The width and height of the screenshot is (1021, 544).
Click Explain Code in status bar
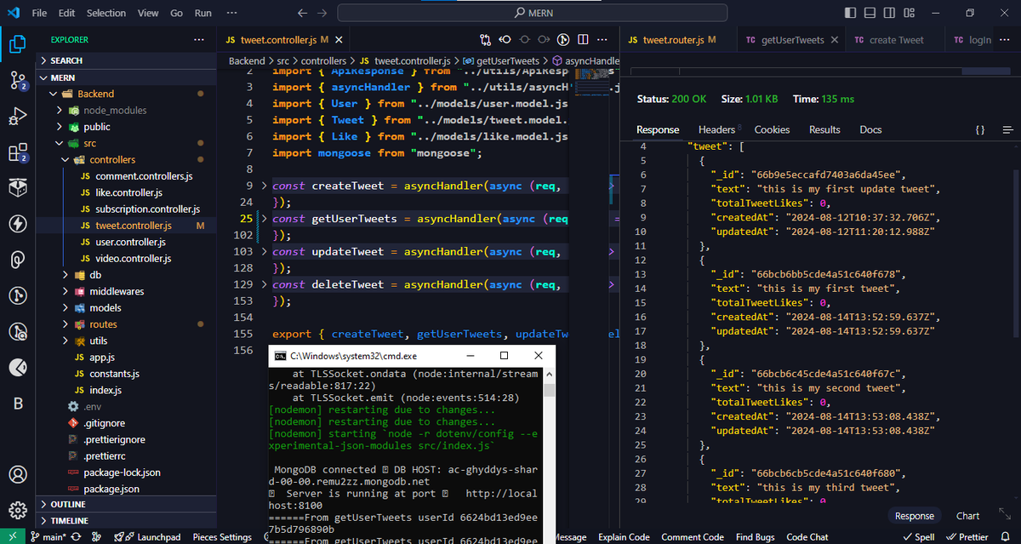[x=624, y=537]
